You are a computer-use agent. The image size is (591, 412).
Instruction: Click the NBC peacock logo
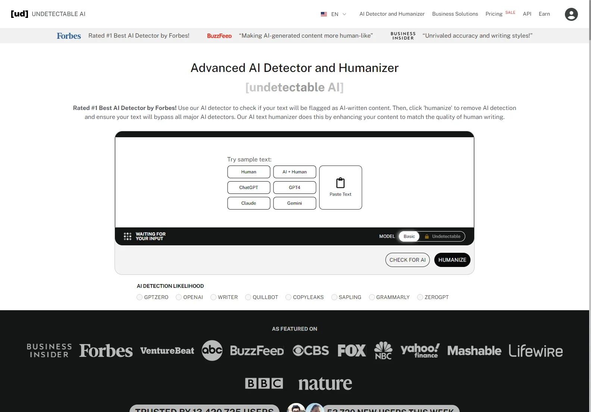click(x=383, y=350)
